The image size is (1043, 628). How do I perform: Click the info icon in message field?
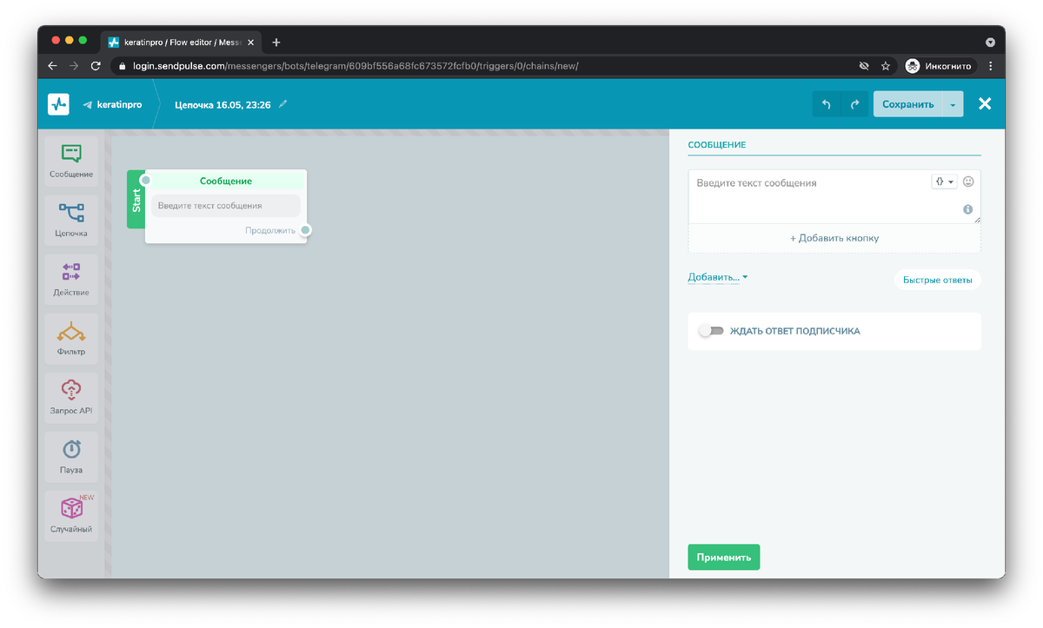tap(967, 210)
